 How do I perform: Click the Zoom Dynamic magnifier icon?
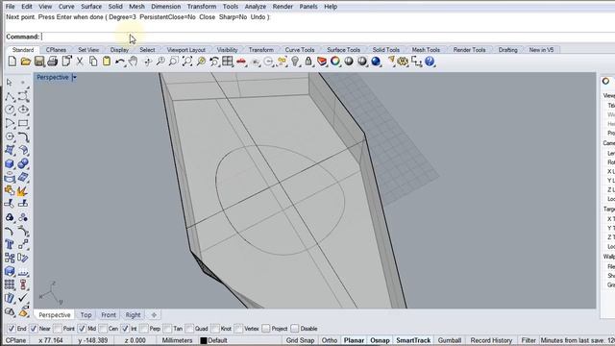click(x=160, y=62)
